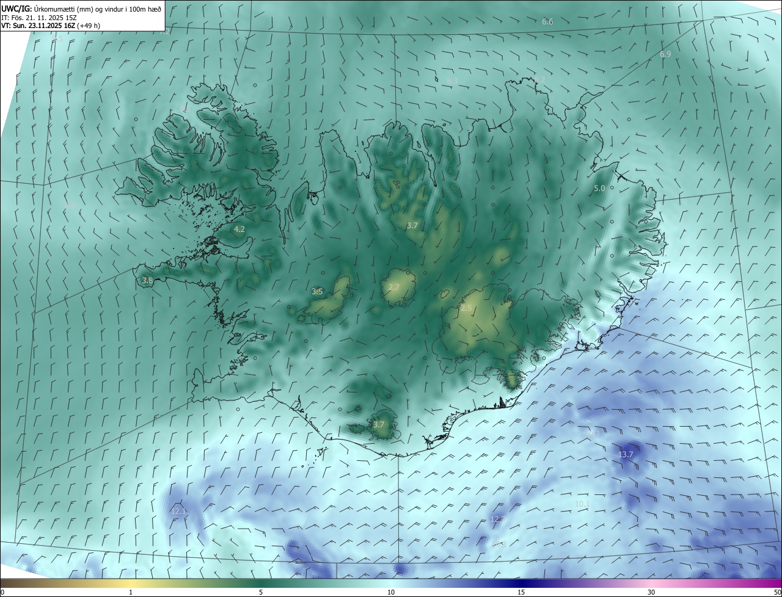Click the initial time "IT: Fös. 21. 11. 2025 15Z"
Viewport: 782px width, 597px height.
(x=38, y=17)
